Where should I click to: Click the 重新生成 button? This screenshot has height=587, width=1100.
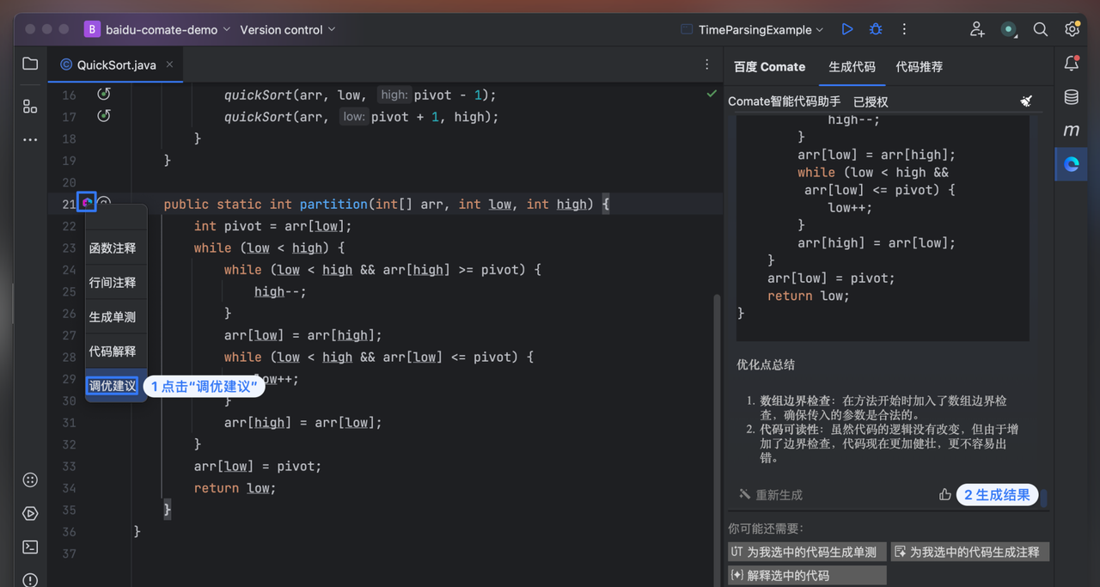(771, 494)
